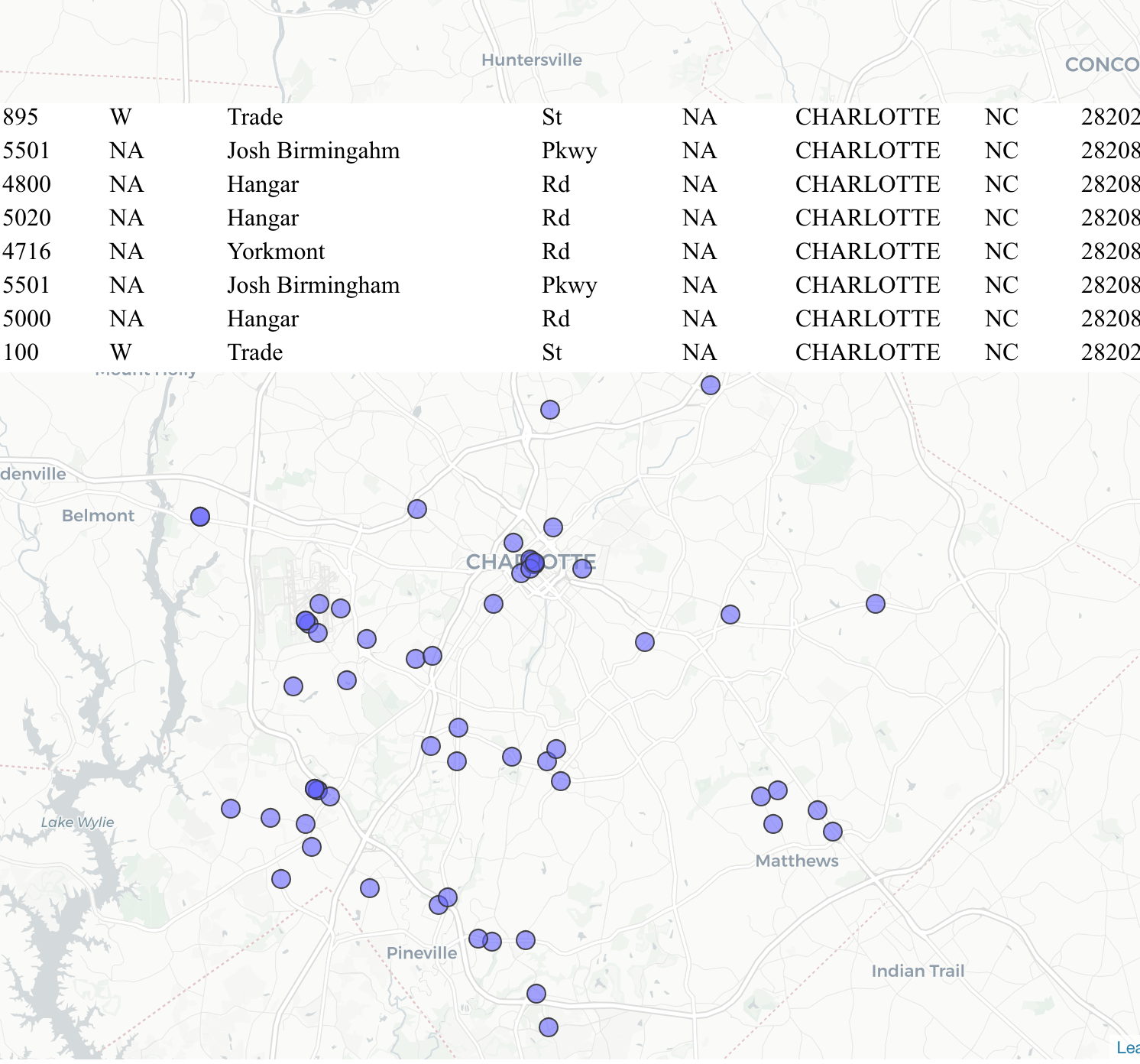Select 'Hangar' in the 5000 row

click(263, 320)
